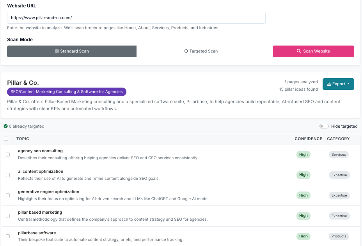The image size is (362, 246).
Task: Click the green check icon beside already targeted
Action: coord(5,126)
